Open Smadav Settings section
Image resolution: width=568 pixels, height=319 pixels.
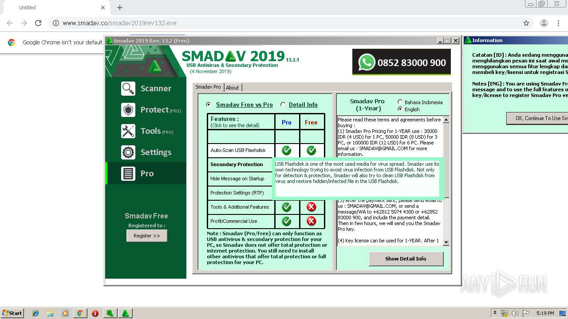pyautogui.click(x=146, y=152)
